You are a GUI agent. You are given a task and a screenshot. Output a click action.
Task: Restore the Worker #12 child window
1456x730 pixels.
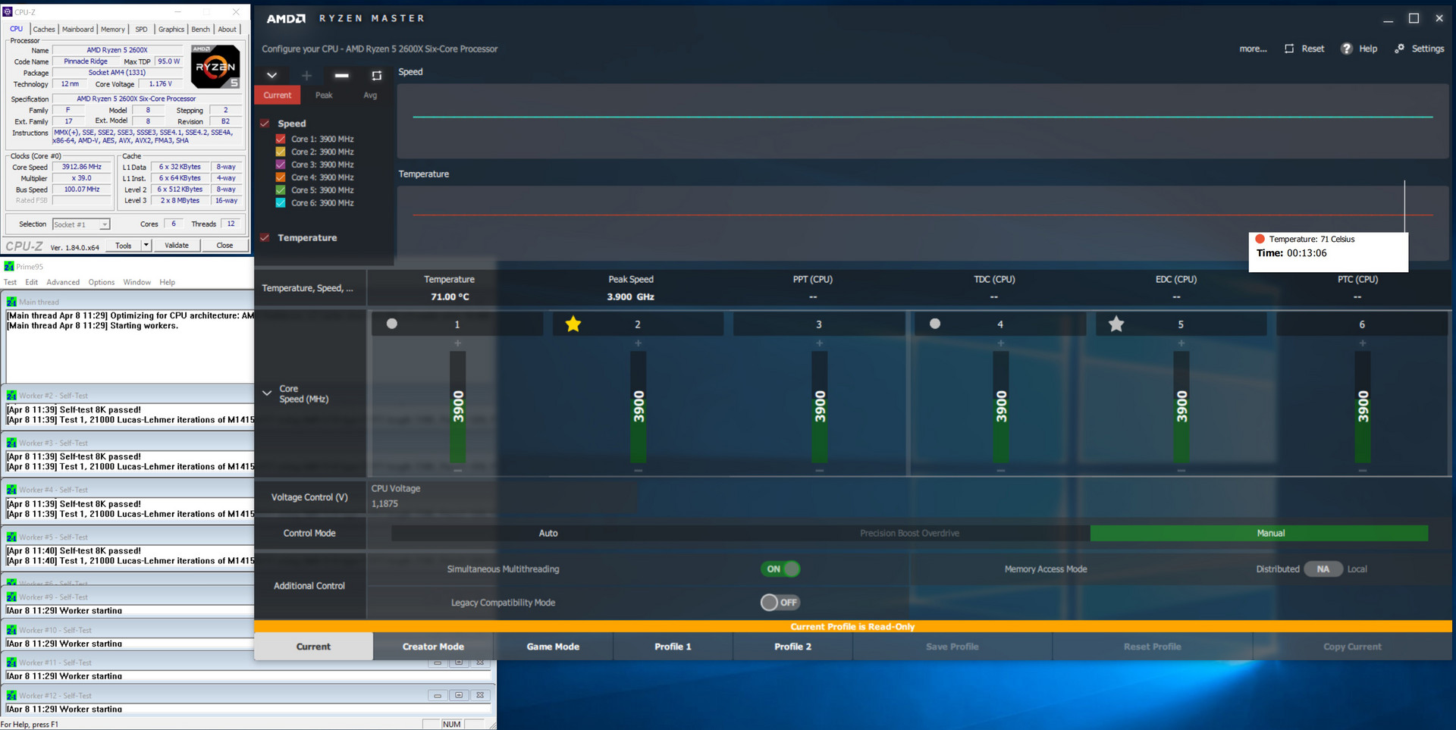459,695
